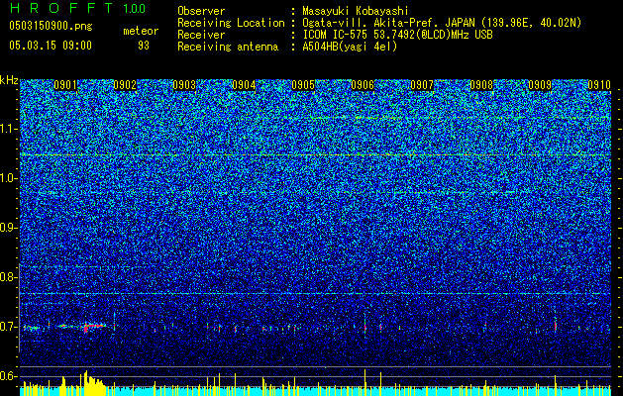Click the file name 0503150900.png
This screenshot has height=396, width=623.
(51, 26)
